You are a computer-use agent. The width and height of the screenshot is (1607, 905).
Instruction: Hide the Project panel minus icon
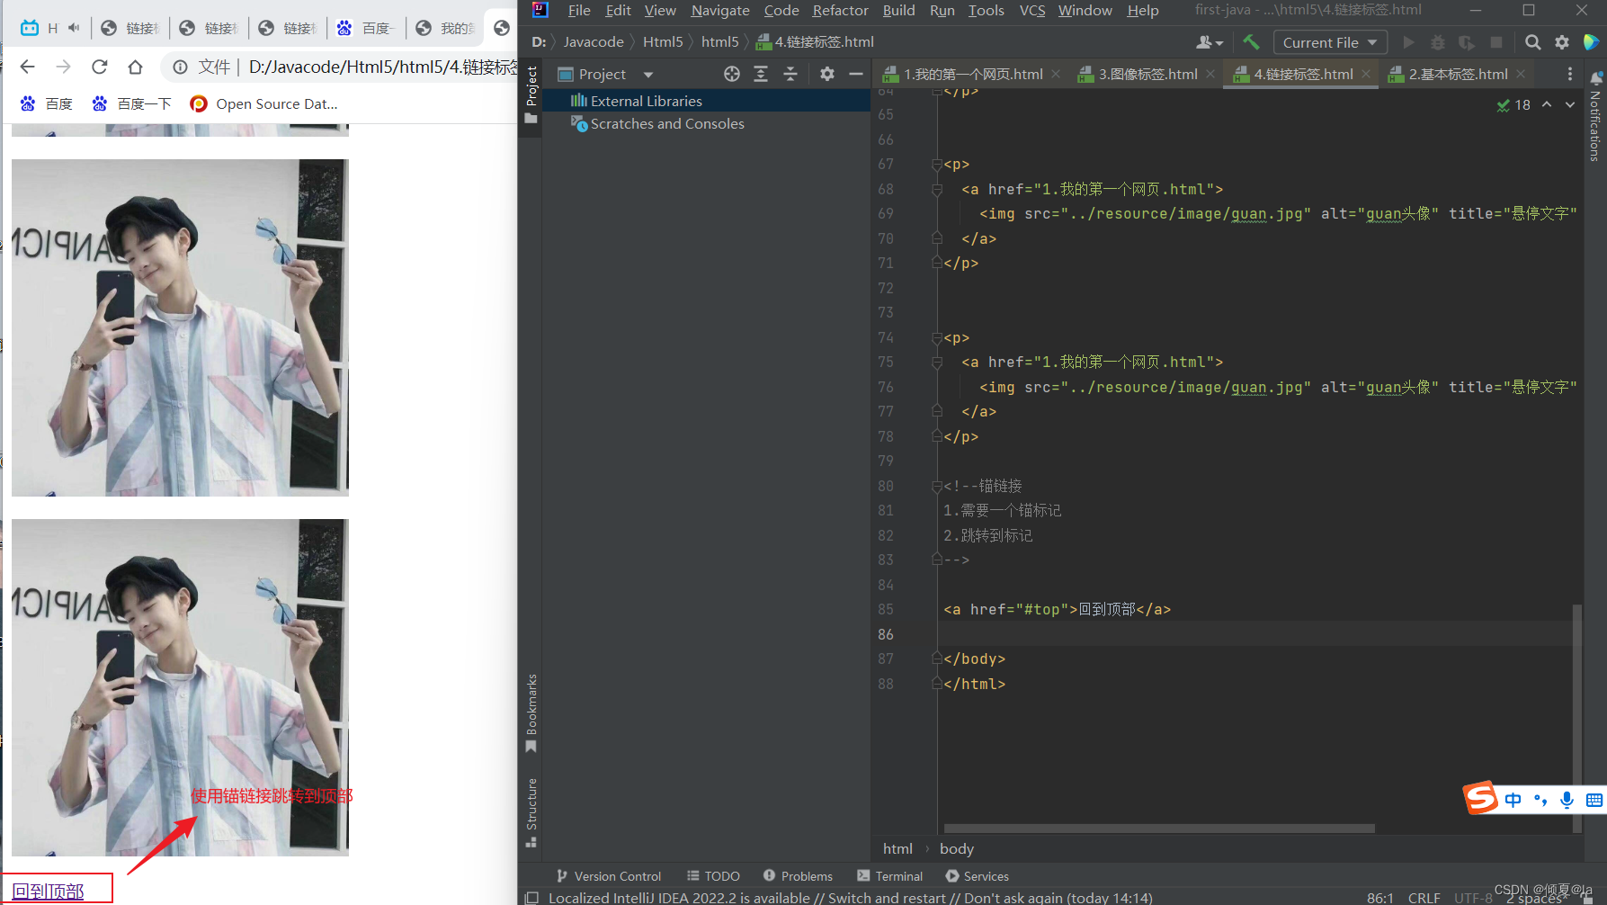click(856, 74)
